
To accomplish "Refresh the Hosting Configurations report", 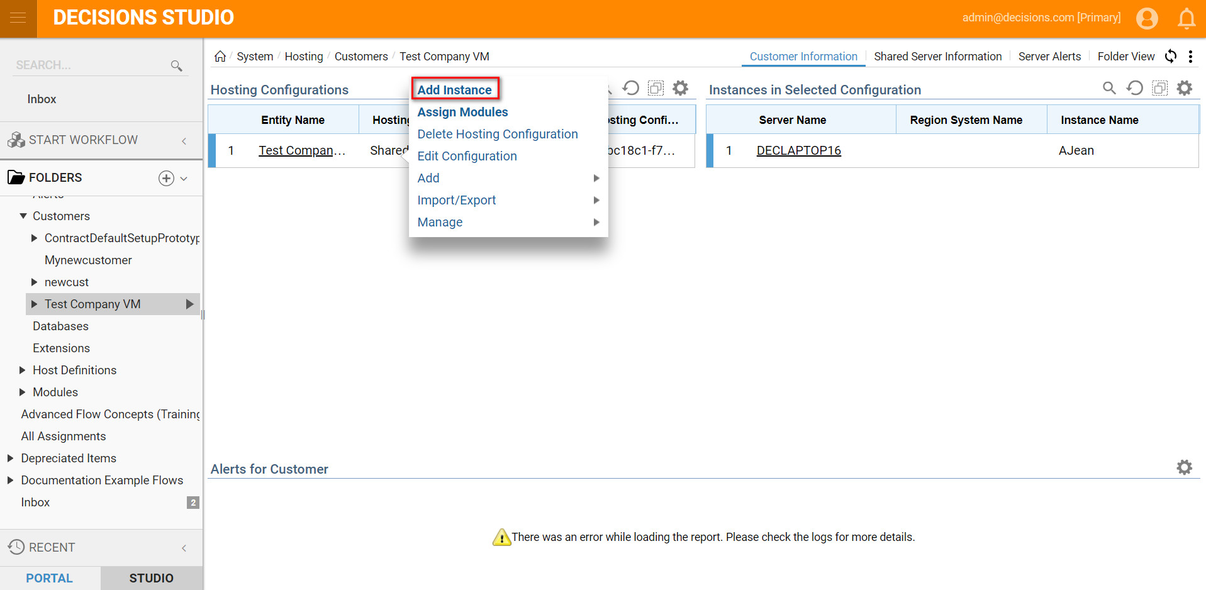I will click(x=631, y=88).
